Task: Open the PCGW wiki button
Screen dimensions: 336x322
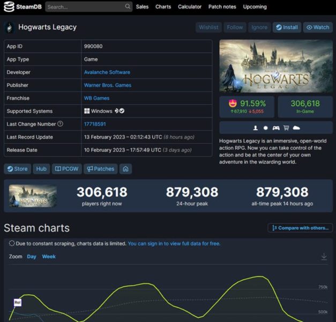Action: pos(66,169)
